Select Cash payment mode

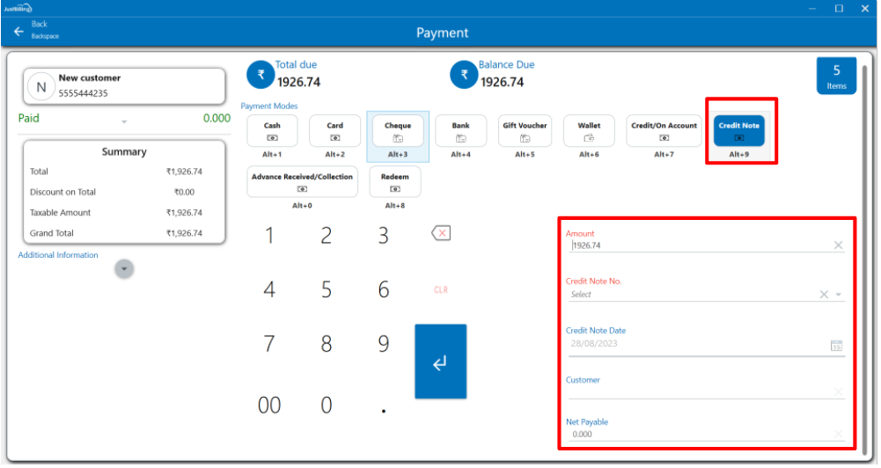click(272, 131)
